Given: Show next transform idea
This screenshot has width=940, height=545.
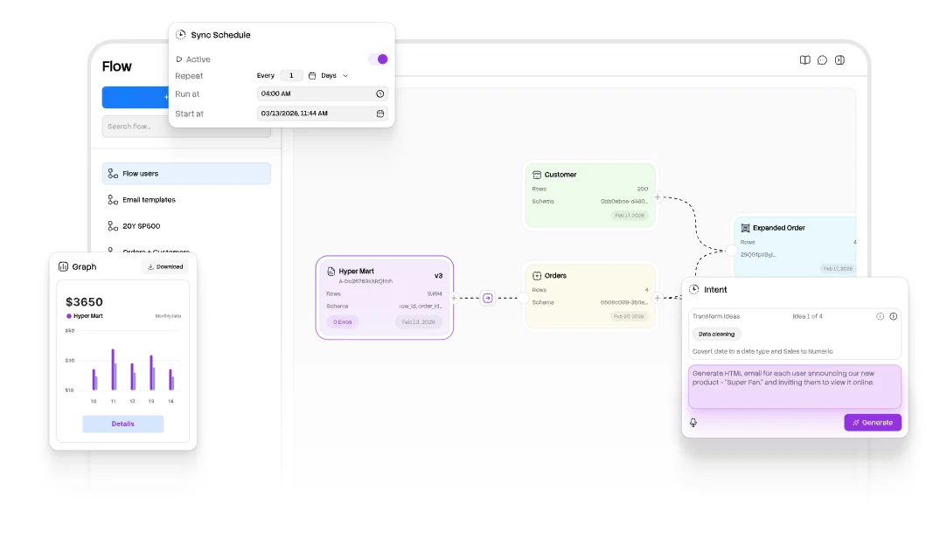Looking at the screenshot, I should point(894,316).
